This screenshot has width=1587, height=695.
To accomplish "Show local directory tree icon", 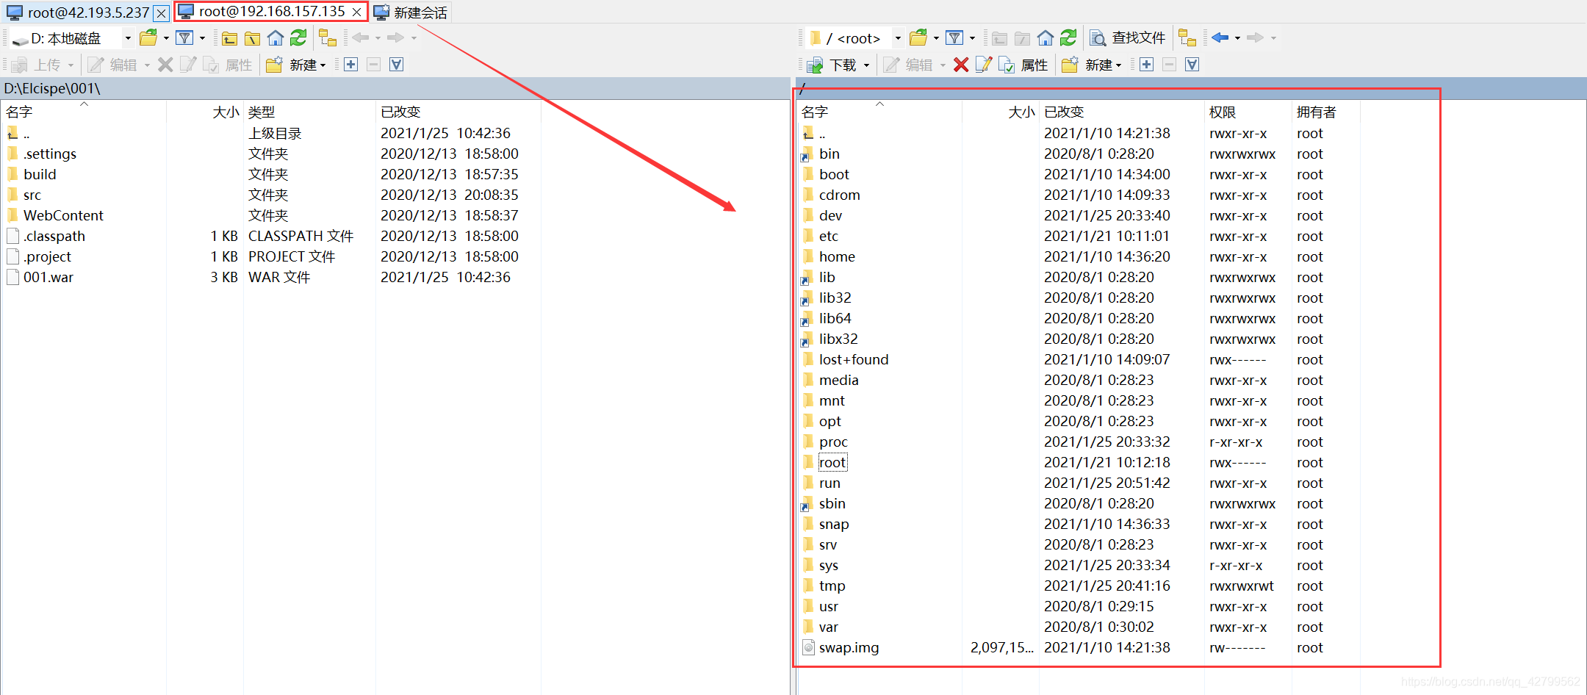I will [328, 37].
